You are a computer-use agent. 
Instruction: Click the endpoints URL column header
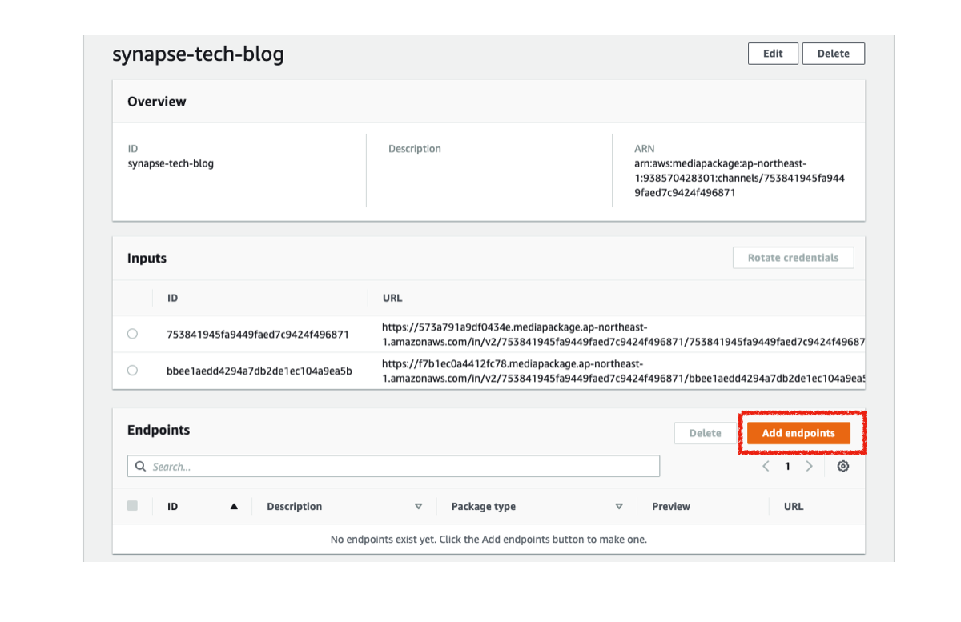(x=793, y=507)
